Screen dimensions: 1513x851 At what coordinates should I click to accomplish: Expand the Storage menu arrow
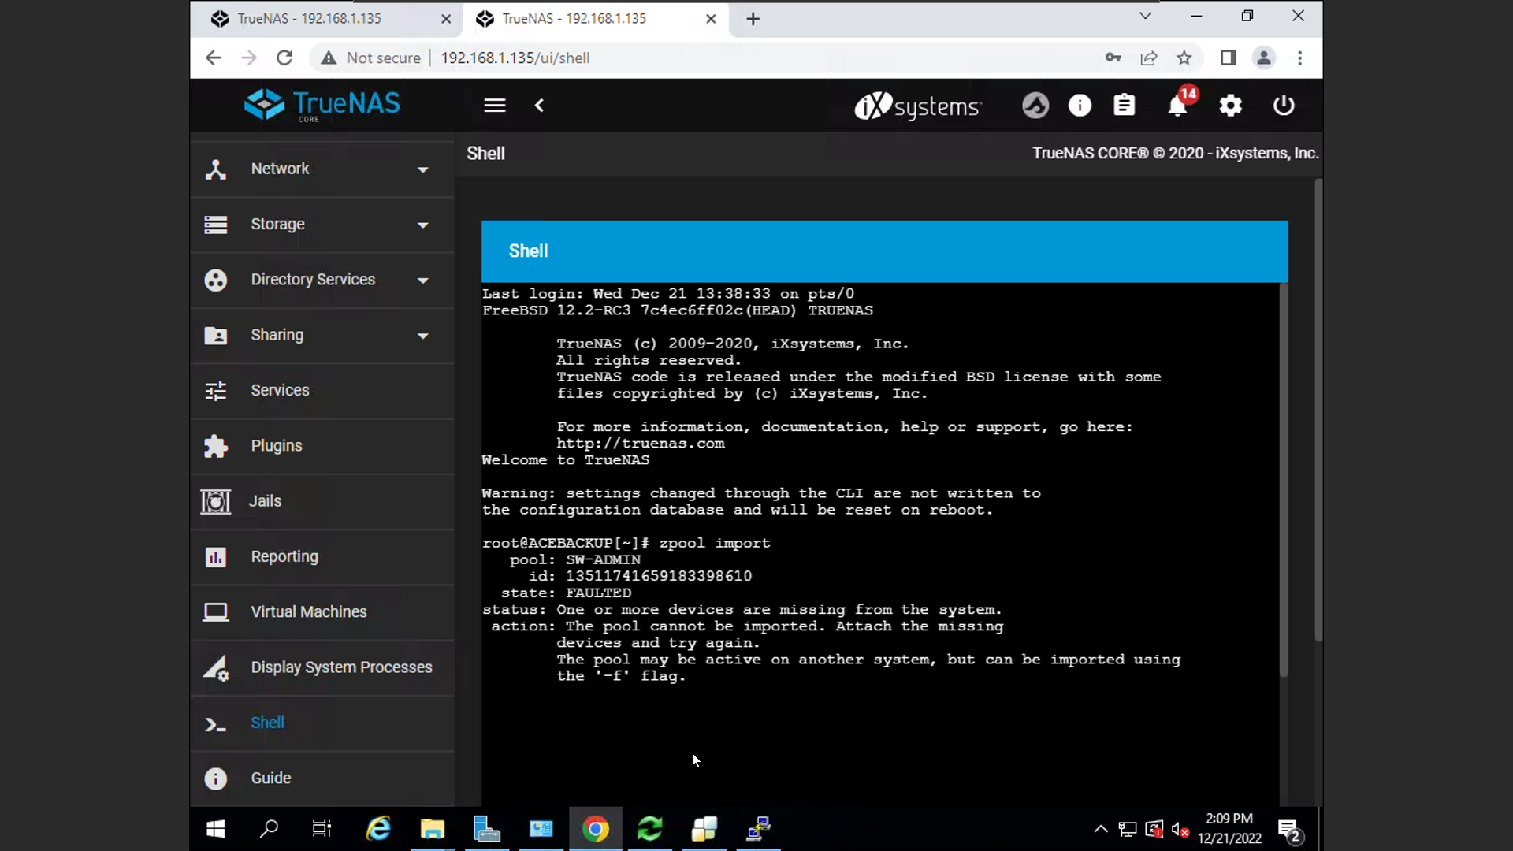pyautogui.click(x=422, y=225)
